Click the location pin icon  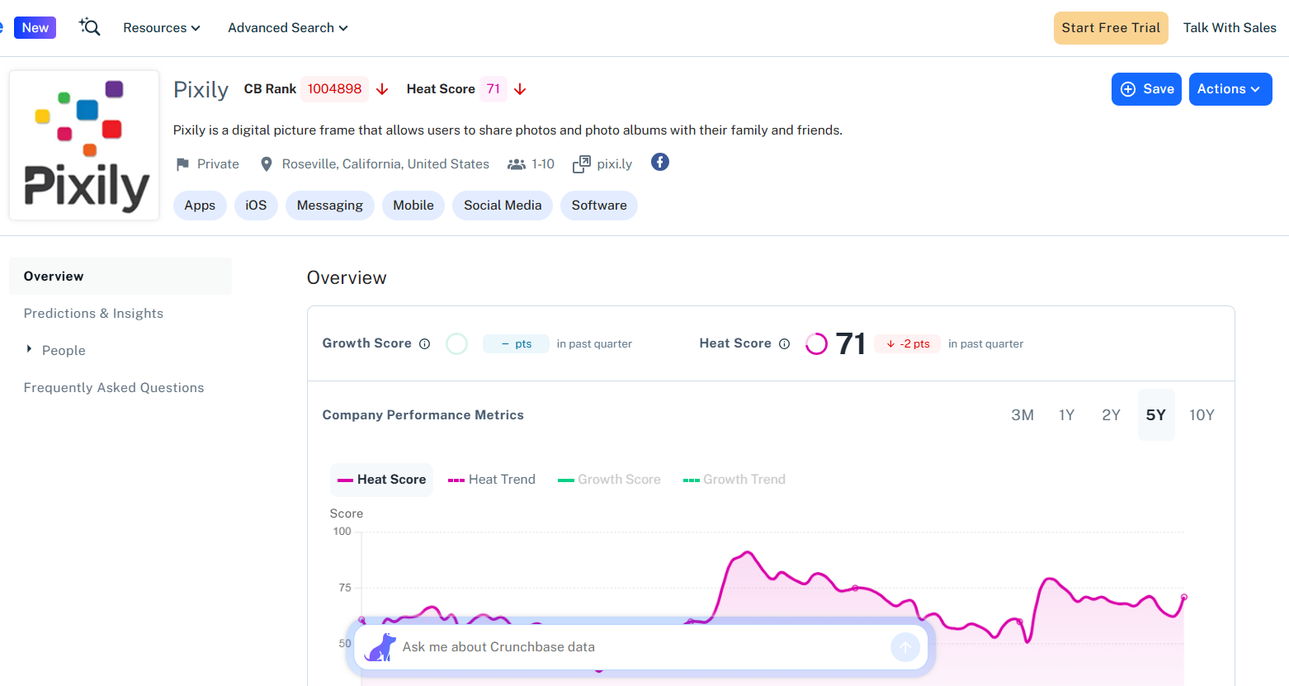[267, 164]
